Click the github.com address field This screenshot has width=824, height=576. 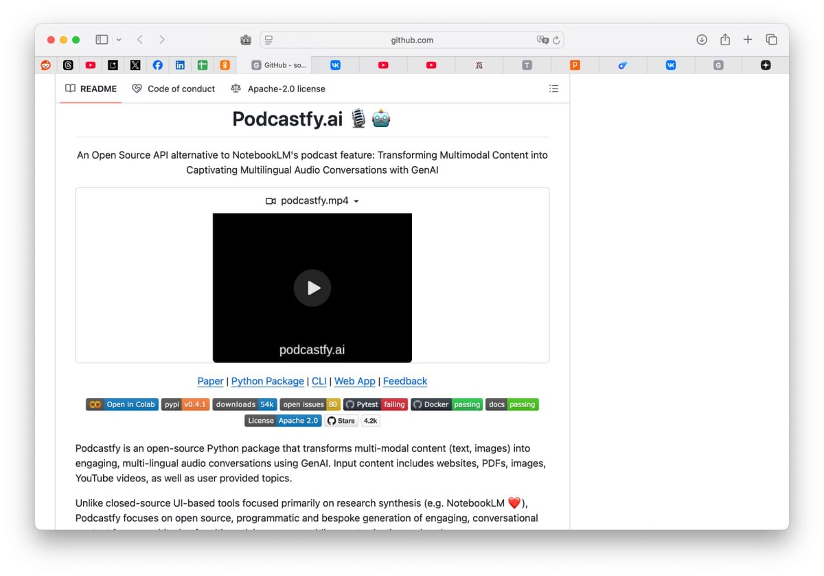point(412,40)
